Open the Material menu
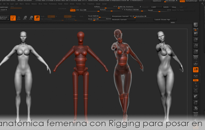The width and height of the screenshot is (205, 130). 34,4
